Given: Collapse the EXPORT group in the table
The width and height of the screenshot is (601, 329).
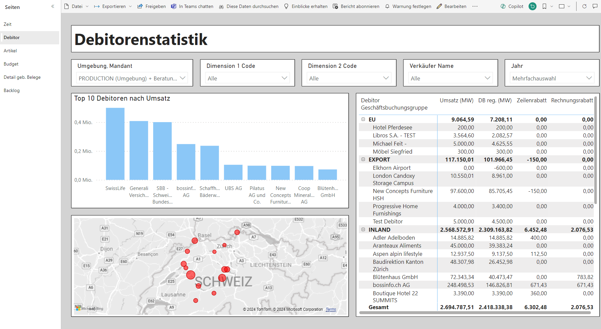Looking at the screenshot, I should click(363, 159).
